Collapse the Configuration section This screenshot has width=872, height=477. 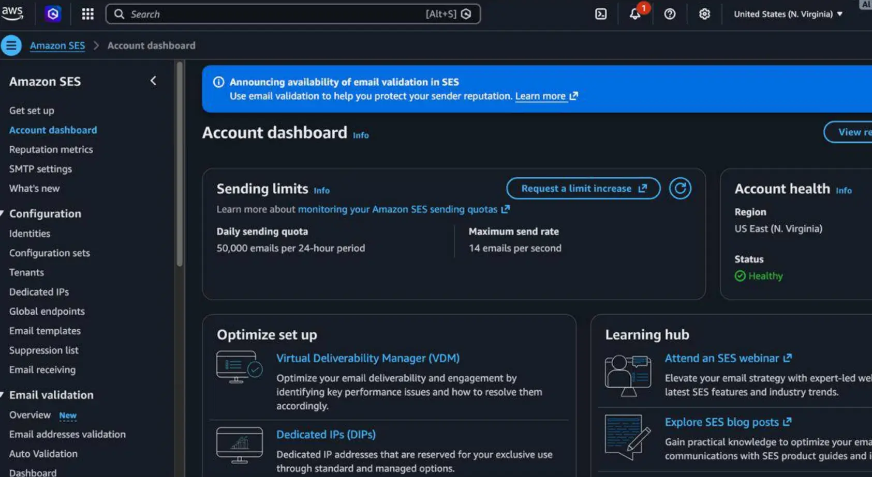tap(2, 213)
